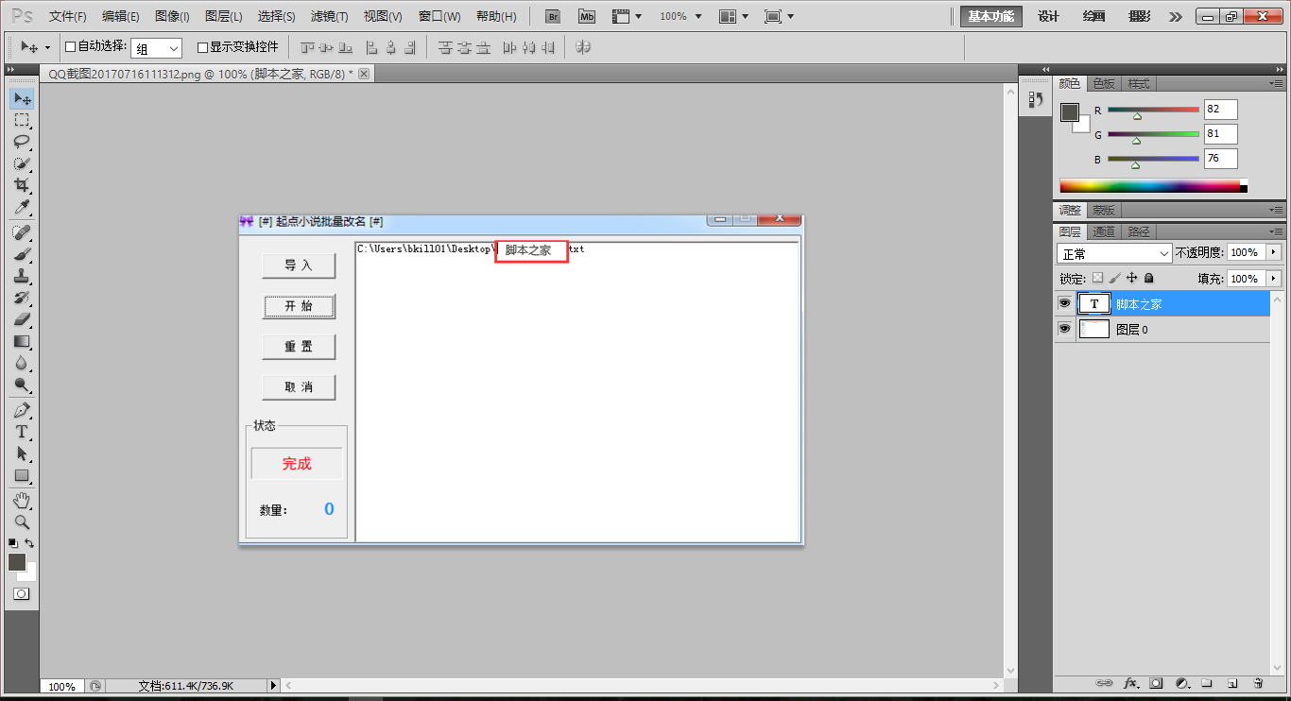Select the Path Selection tool
The width and height of the screenshot is (1291, 701).
click(22, 453)
